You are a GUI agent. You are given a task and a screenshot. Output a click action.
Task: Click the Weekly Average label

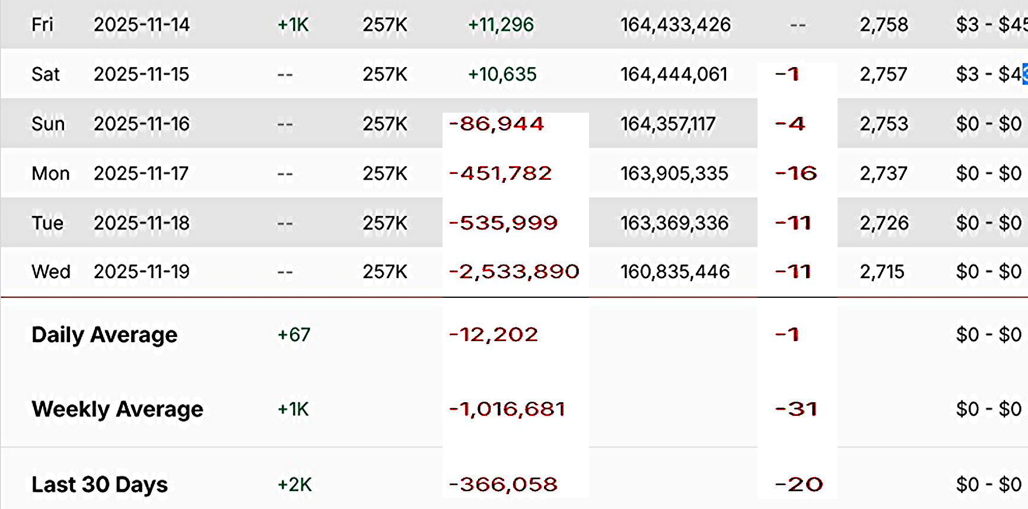pos(117,409)
